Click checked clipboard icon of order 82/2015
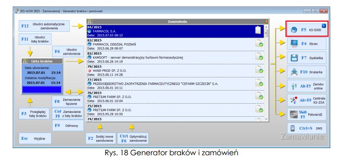337x162 pixels. point(259,57)
